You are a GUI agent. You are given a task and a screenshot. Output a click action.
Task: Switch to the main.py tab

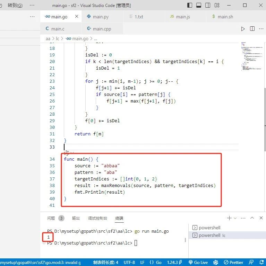(102, 17)
